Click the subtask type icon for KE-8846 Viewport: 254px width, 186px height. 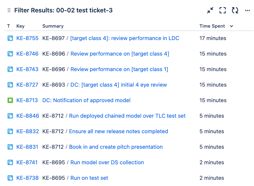10,116
